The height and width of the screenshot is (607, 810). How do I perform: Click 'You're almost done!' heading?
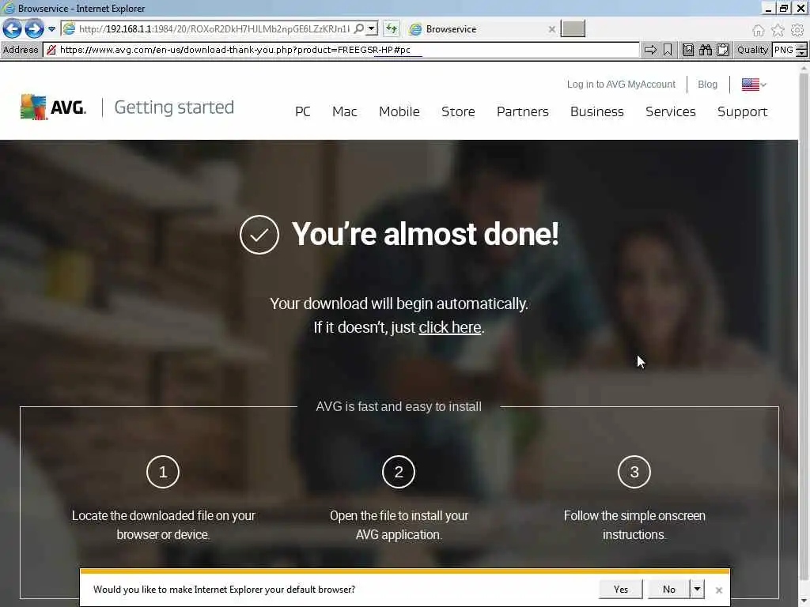[425, 234]
